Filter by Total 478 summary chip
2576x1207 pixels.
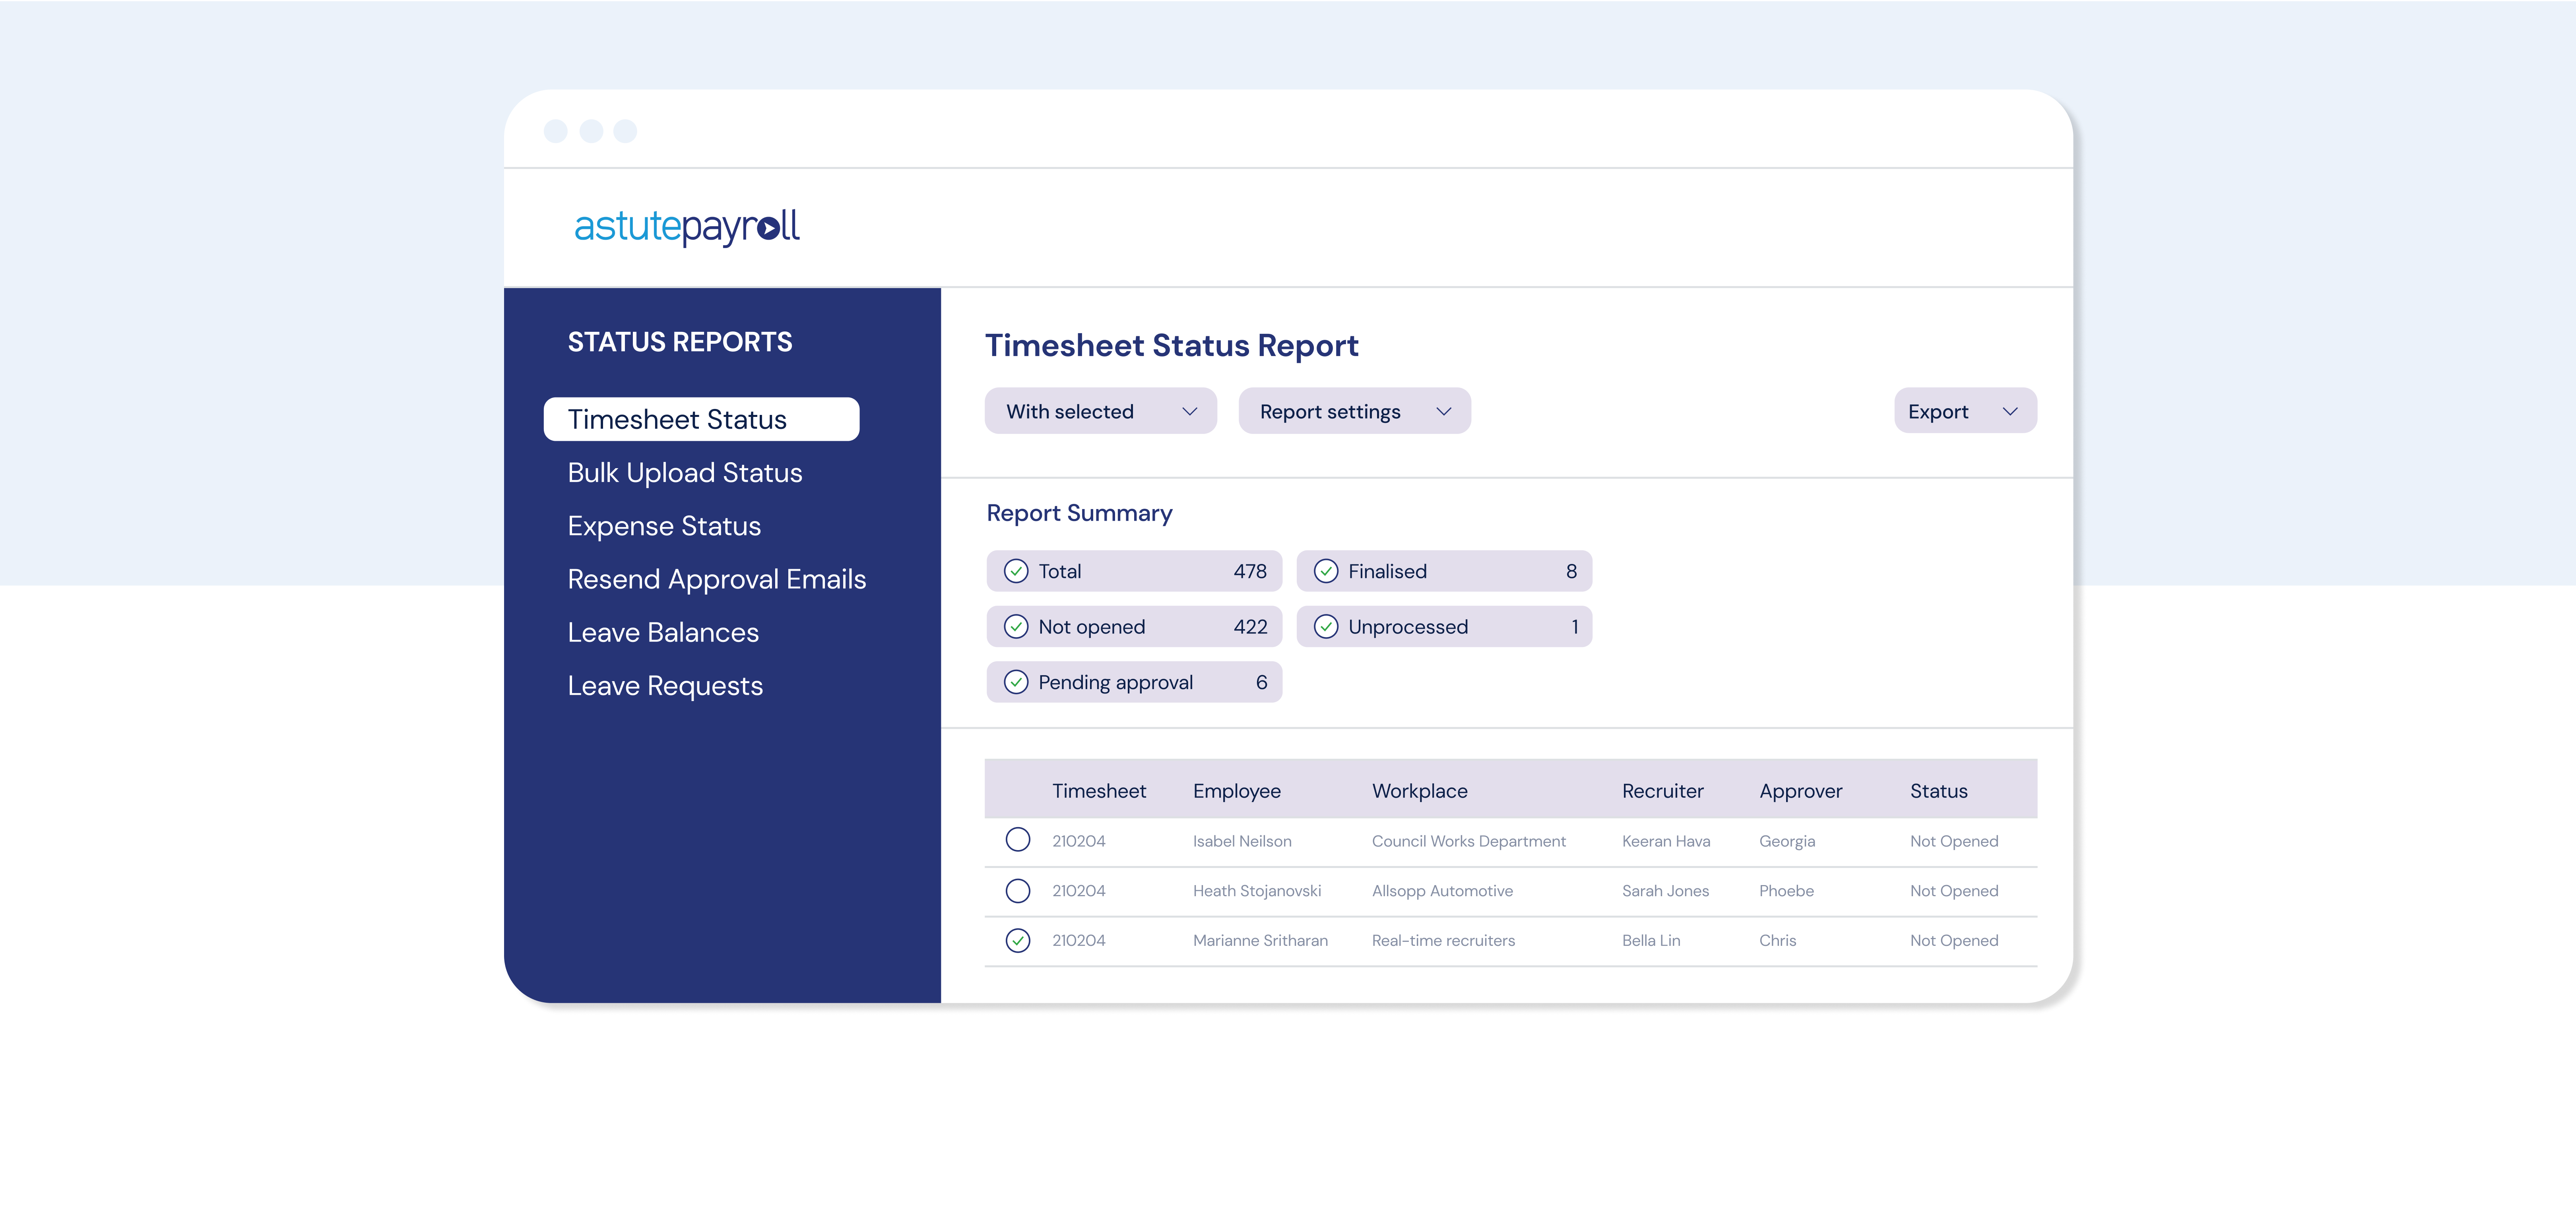tap(1134, 571)
